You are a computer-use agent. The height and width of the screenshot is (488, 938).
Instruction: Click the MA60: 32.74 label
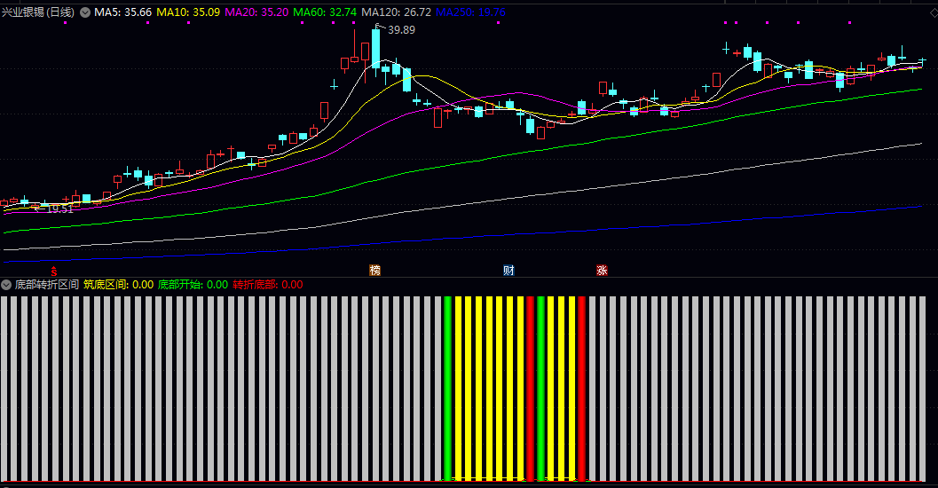(325, 12)
